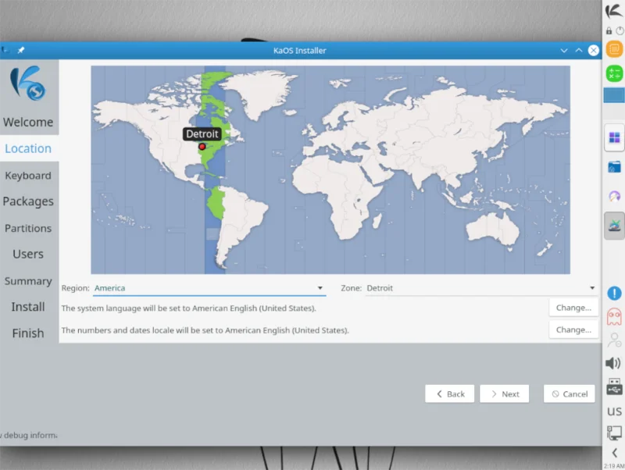Close the KaOS Installer window

(x=594, y=50)
